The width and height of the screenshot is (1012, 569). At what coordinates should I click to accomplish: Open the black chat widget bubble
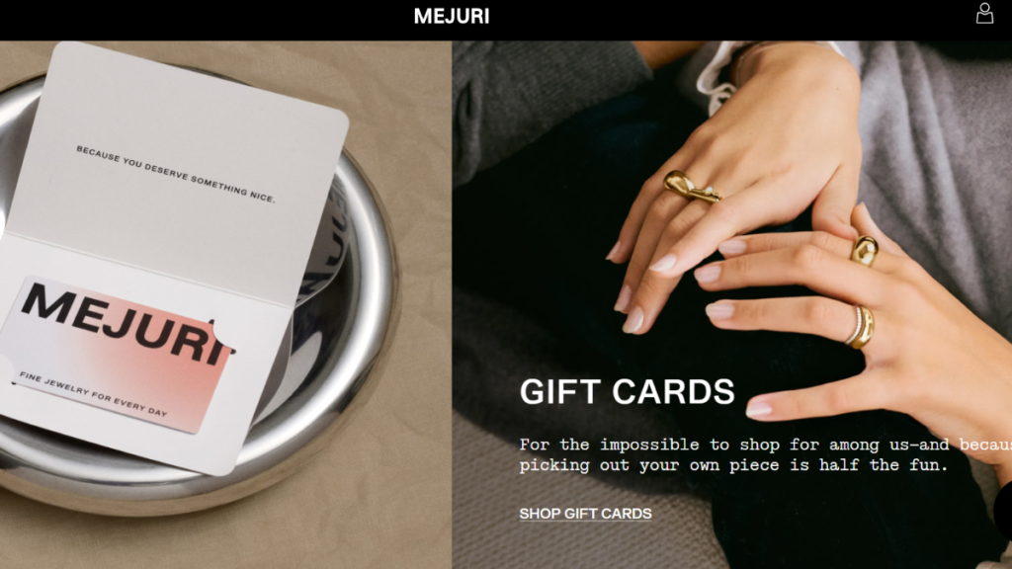[1004, 510]
